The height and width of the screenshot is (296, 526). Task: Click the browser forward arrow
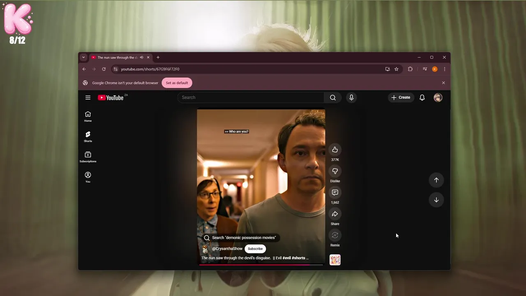(x=94, y=69)
